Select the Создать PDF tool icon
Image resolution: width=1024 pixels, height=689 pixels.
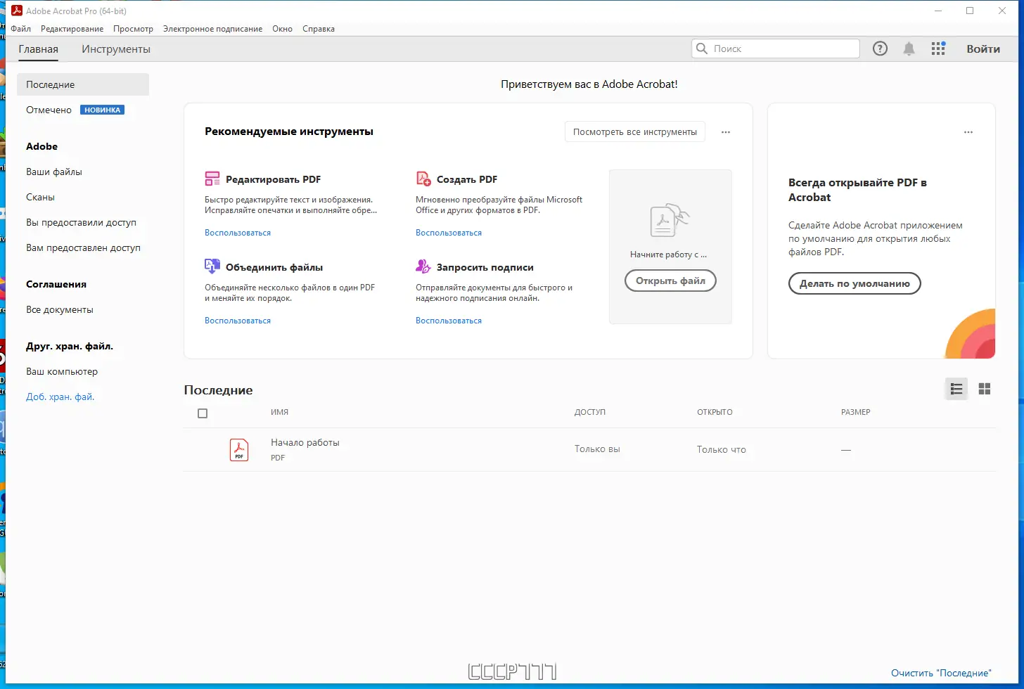point(423,179)
